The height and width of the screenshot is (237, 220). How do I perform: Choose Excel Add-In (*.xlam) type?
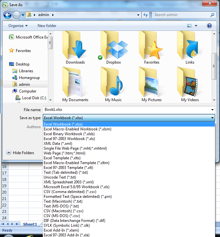pyautogui.click(x=129, y=230)
